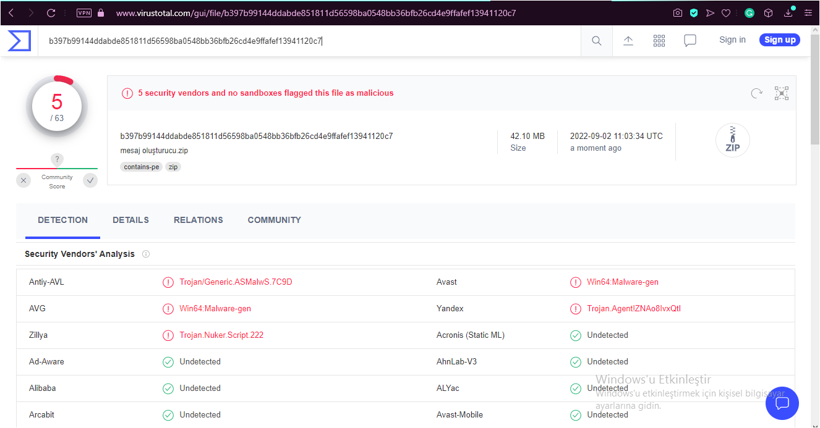The width and height of the screenshot is (820, 428).
Task: Click the file name mesaj oluşturucu.zip
Action: [x=154, y=151]
